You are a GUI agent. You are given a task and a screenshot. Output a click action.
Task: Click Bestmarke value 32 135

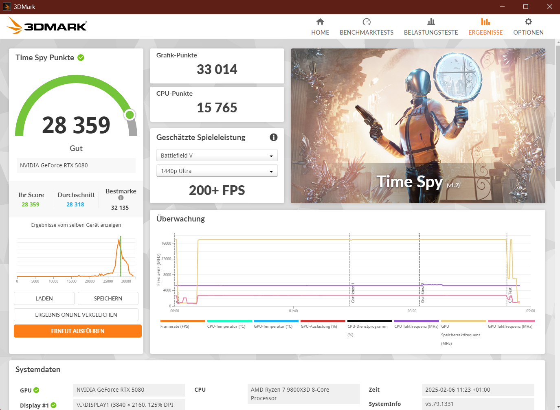click(x=120, y=208)
